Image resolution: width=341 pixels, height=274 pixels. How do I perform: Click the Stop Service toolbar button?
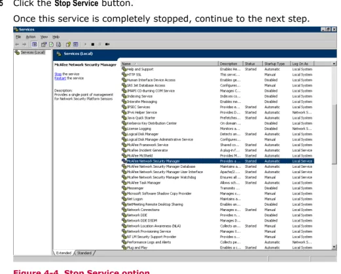tap(93, 45)
